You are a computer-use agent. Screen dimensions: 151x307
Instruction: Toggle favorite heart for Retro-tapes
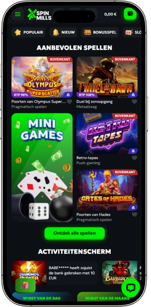coord(134,158)
